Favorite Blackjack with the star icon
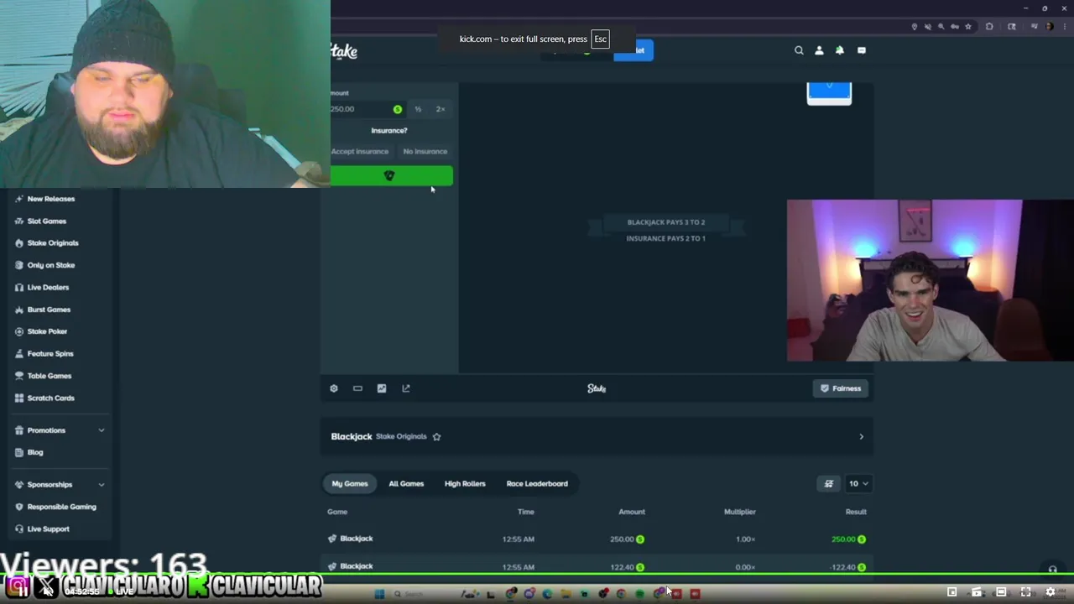Viewport: 1074px width, 604px height. click(x=436, y=436)
